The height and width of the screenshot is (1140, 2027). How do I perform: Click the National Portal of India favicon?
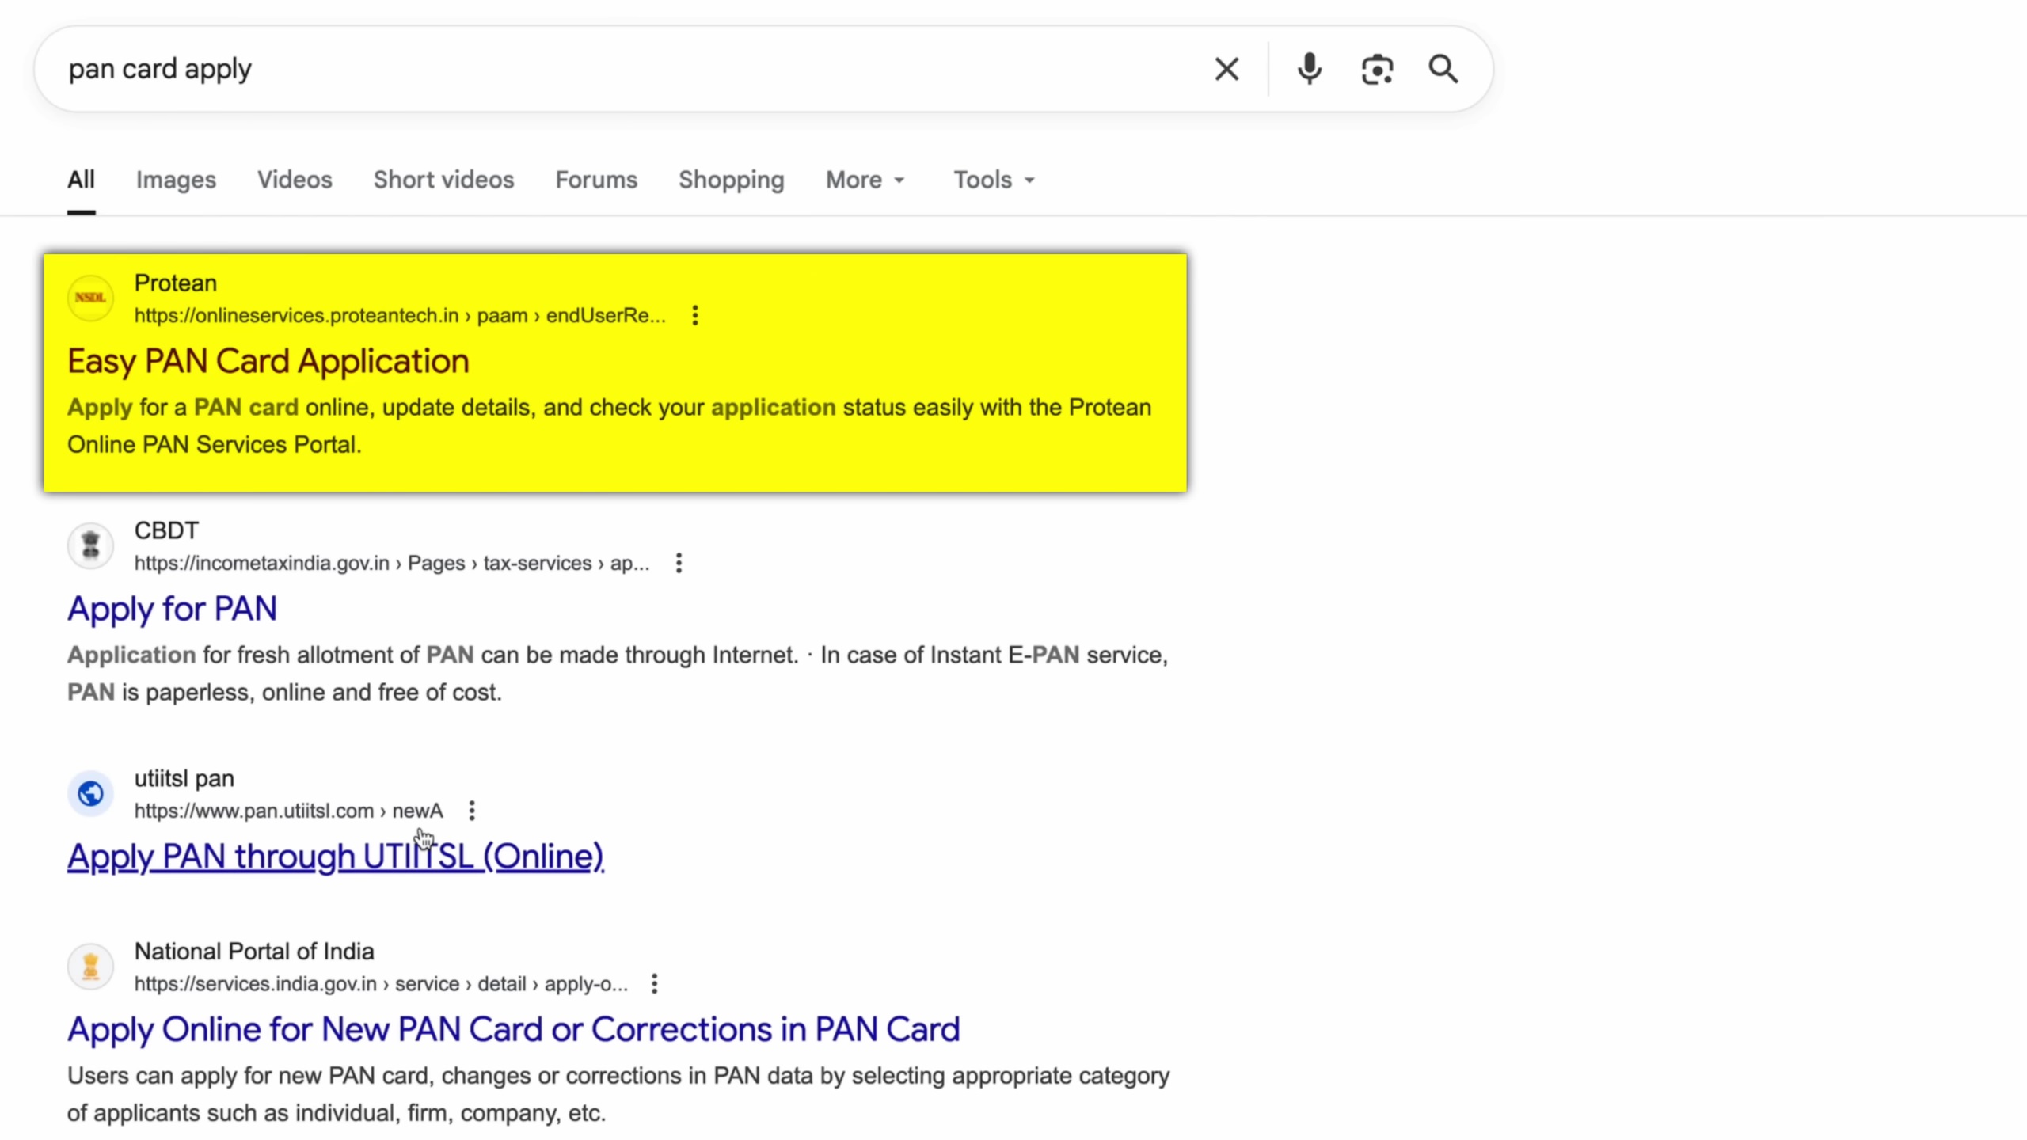coord(90,967)
